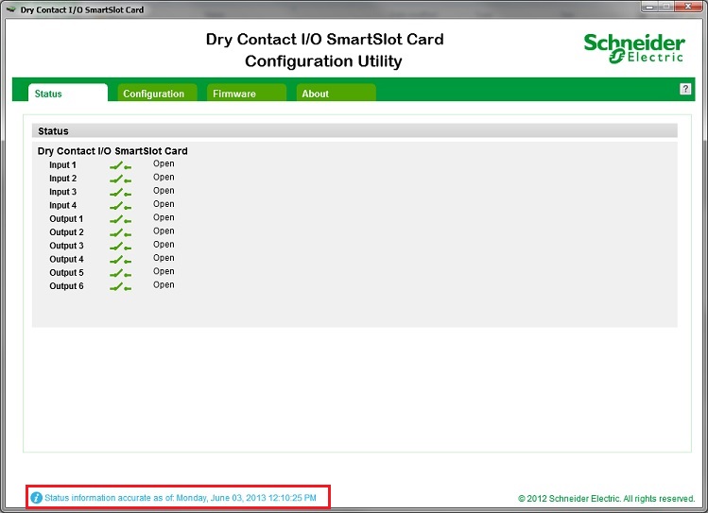Image resolution: width=708 pixels, height=513 pixels.
Task: Open the Status tab
Action: 68,93
